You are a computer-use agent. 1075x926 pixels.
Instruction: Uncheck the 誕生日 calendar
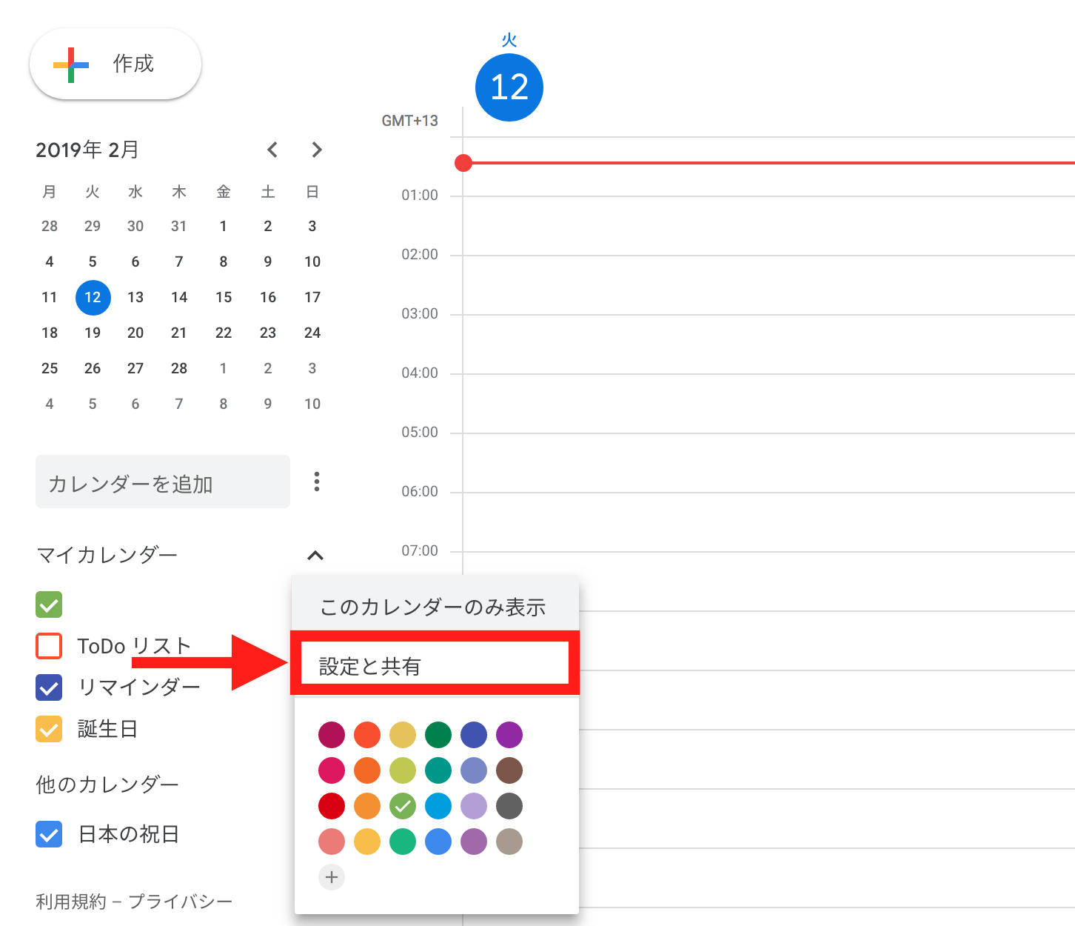click(48, 729)
